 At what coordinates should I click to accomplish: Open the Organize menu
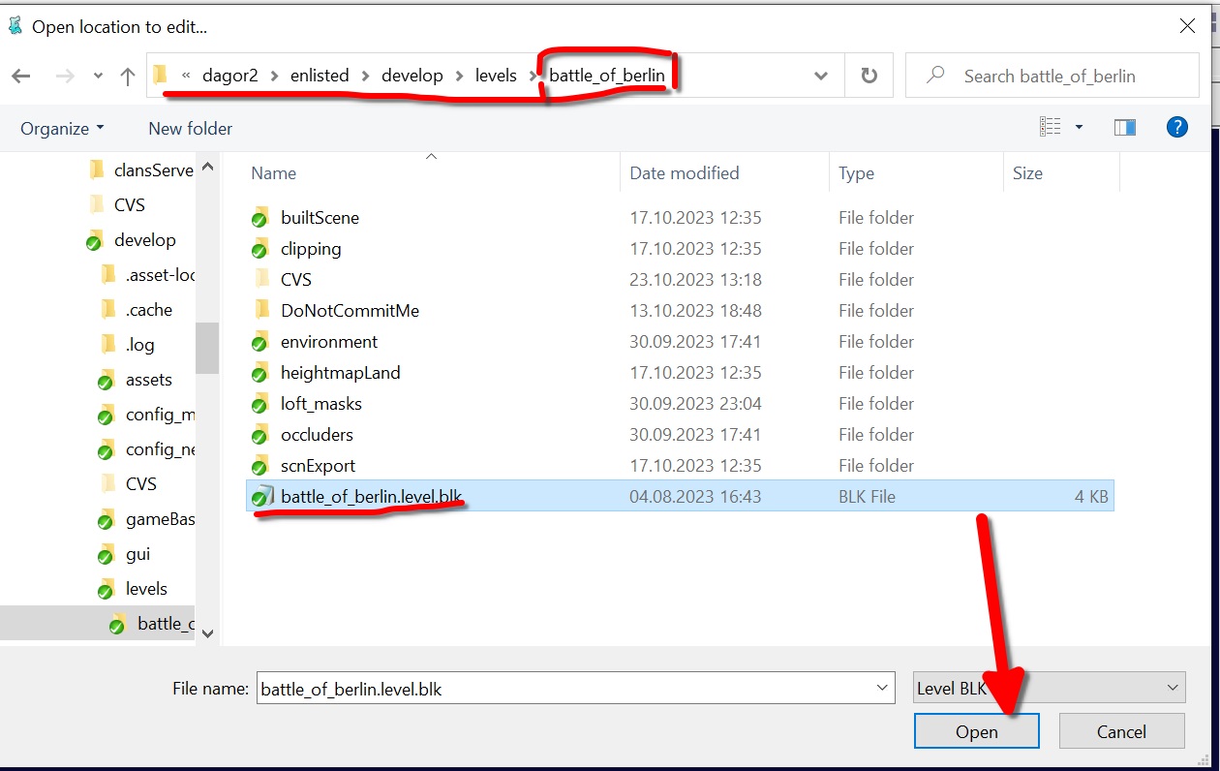click(x=62, y=128)
